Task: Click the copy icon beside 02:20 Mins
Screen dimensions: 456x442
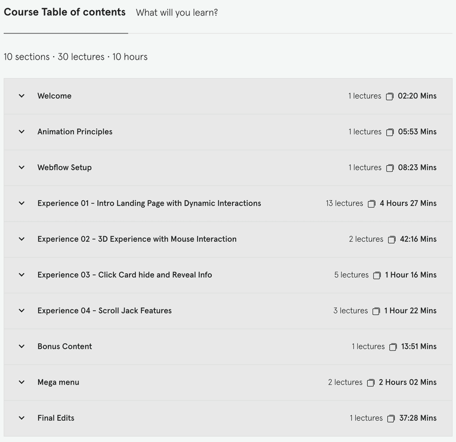Action: click(x=390, y=96)
